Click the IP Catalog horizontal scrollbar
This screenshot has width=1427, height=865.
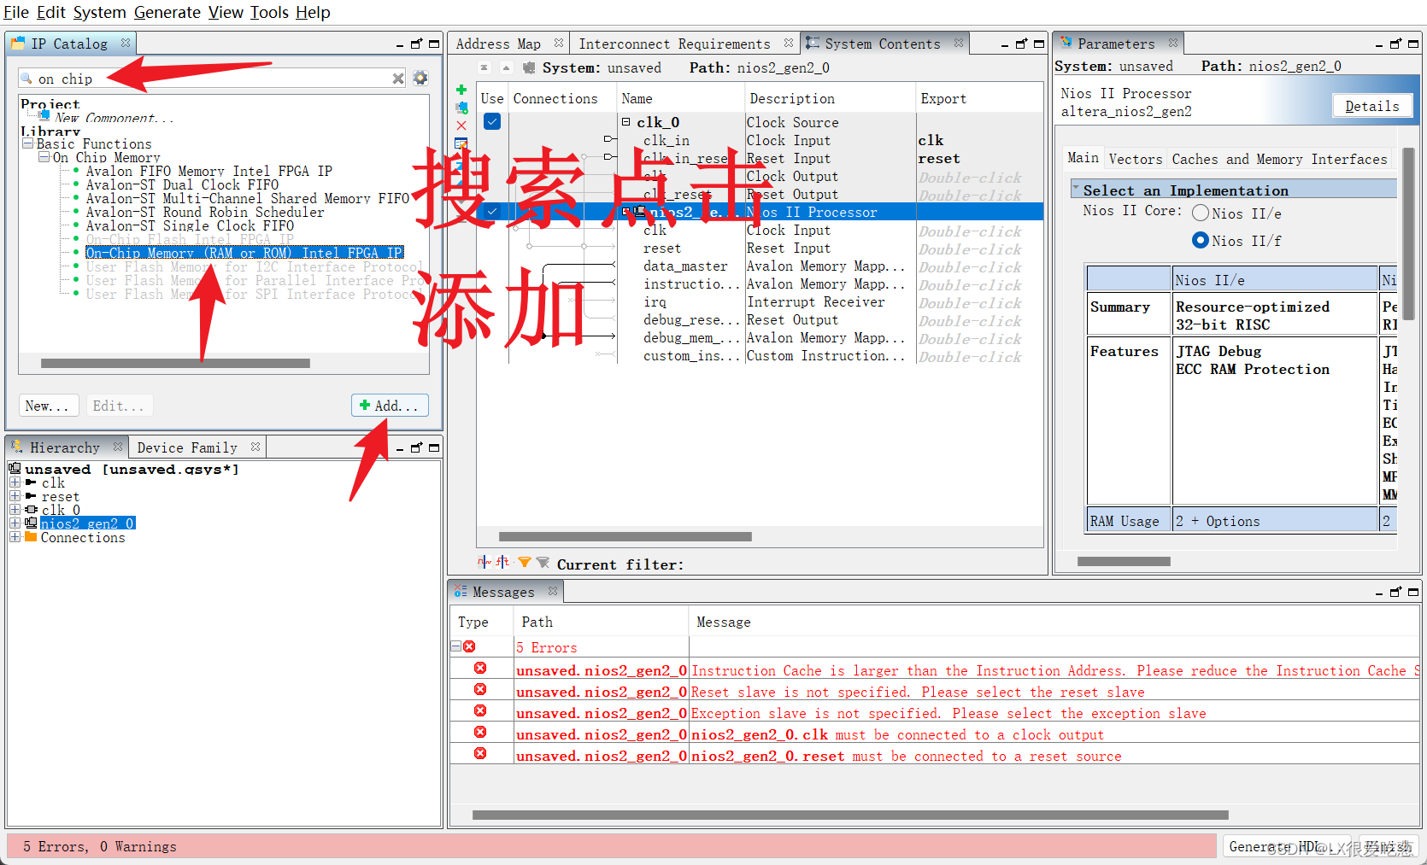[175, 363]
